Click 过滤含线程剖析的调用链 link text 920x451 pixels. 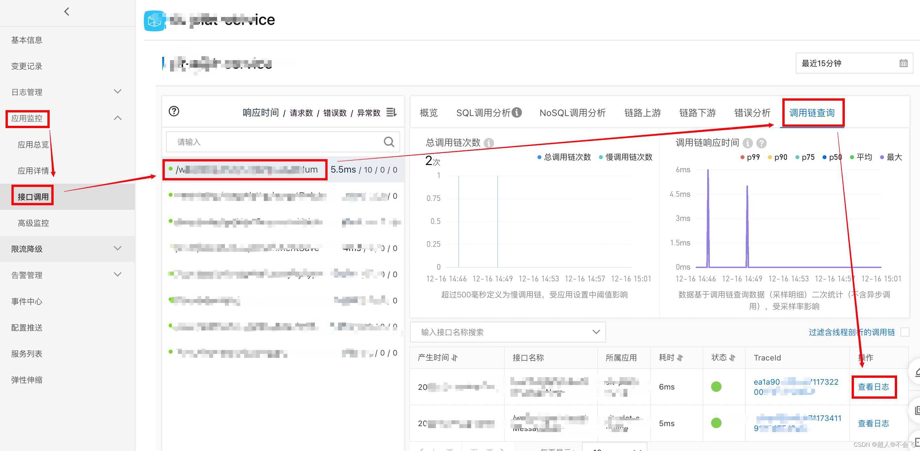[852, 332]
